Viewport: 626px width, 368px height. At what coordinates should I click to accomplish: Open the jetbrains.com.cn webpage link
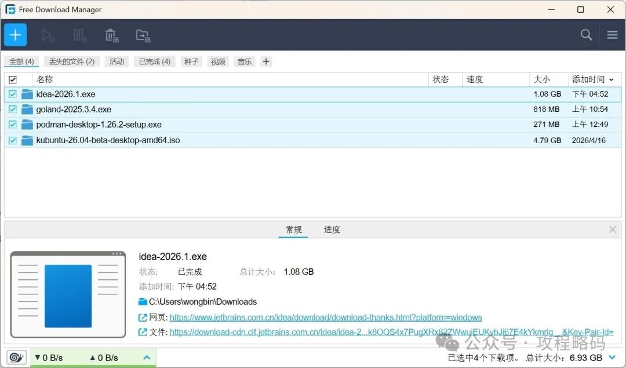point(325,317)
